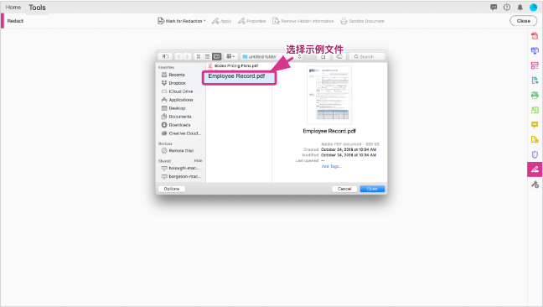Click the Add Tags link
The width and height of the screenshot is (543, 307).
pyautogui.click(x=331, y=166)
